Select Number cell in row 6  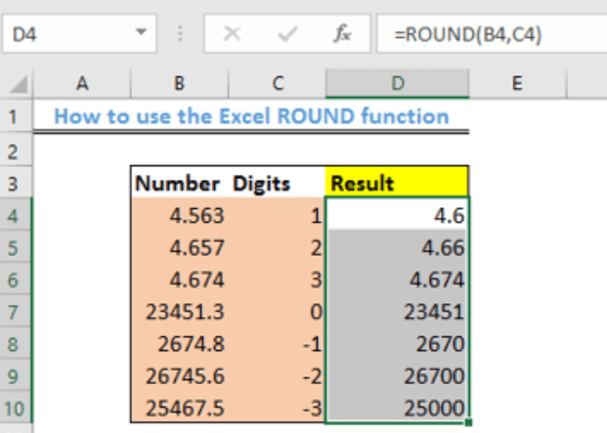point(179,279)
